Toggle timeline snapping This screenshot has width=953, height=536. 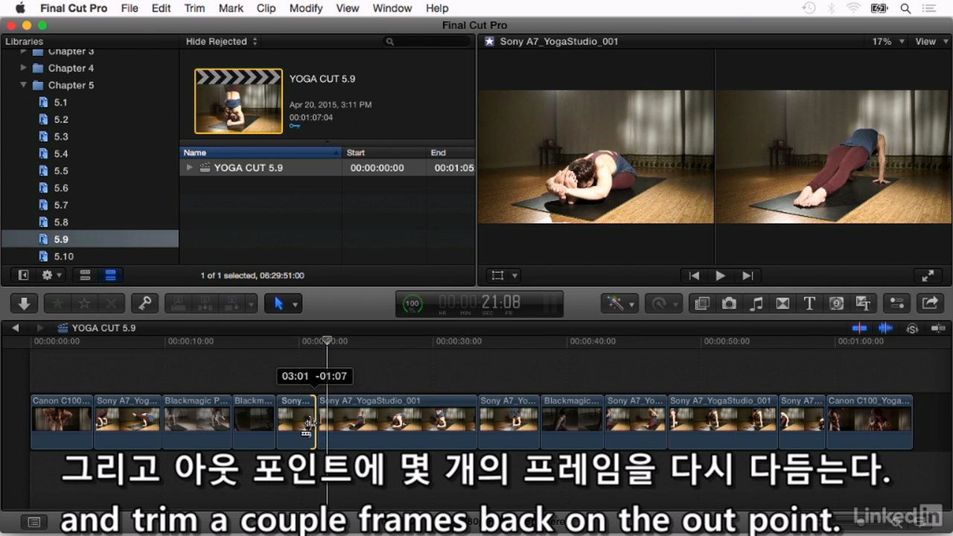pyautogui.click(x=937, y=328)
